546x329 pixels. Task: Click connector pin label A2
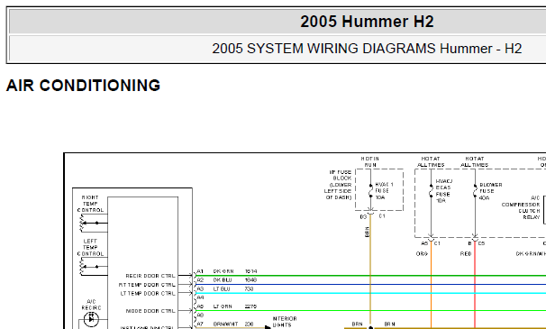tap(200, 279)
